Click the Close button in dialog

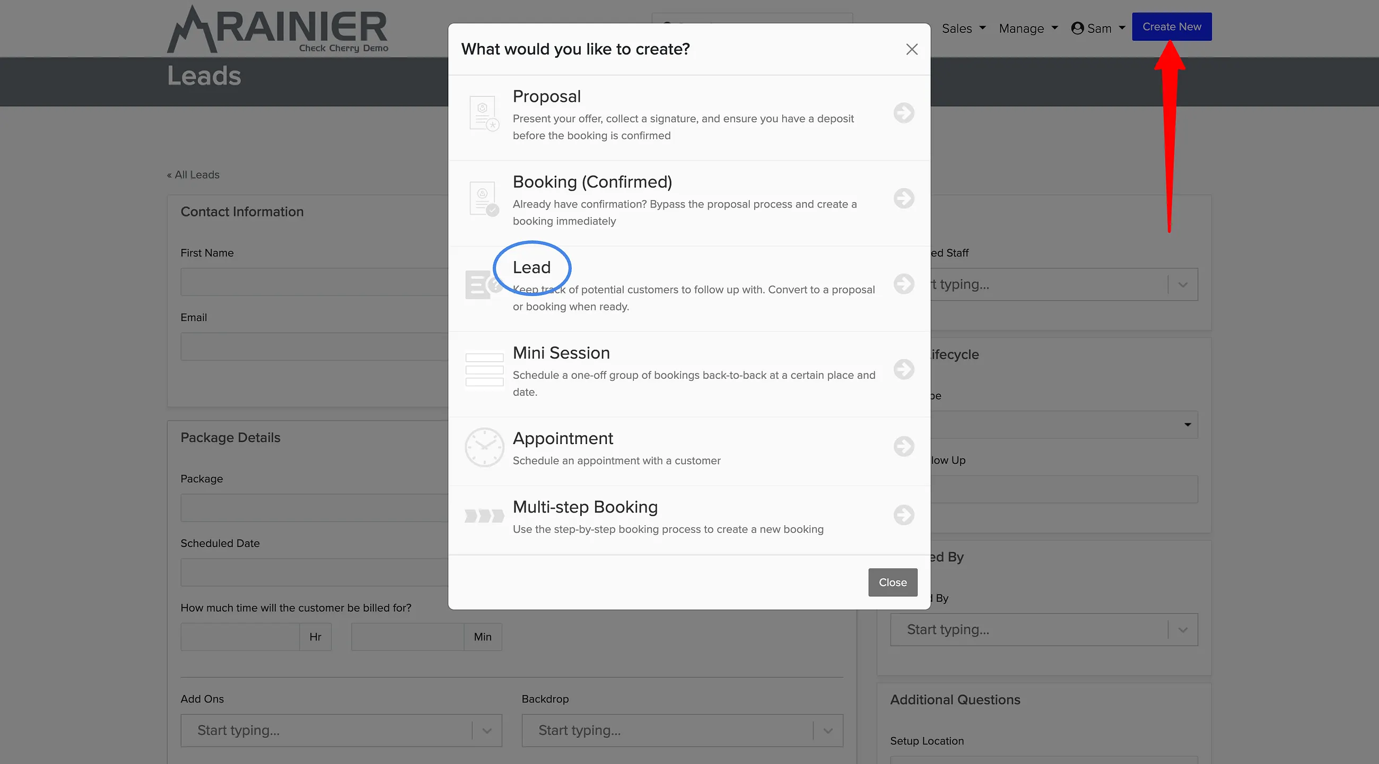pyautogui.click(x=893, y=583)
